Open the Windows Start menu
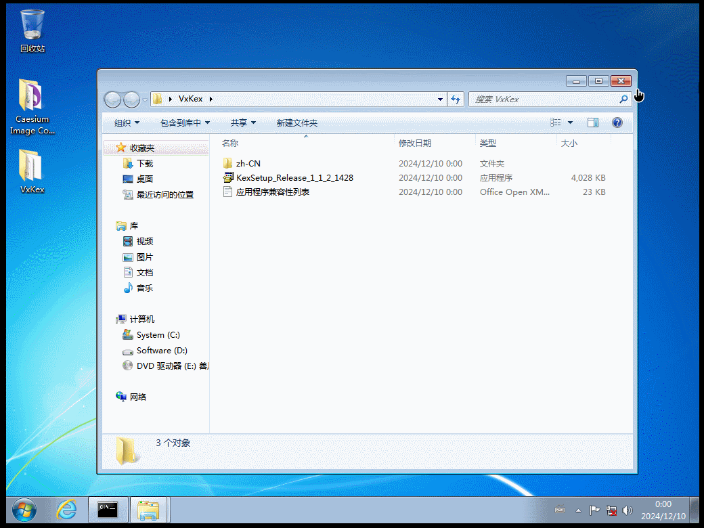 pos(24,510)
